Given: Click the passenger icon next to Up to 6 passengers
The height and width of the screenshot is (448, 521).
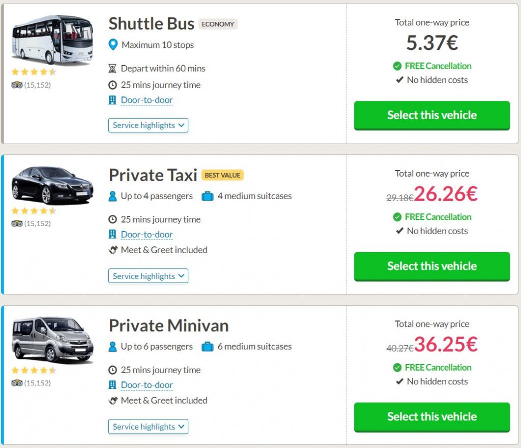Looking at the screenshot, I should [112, 347].
